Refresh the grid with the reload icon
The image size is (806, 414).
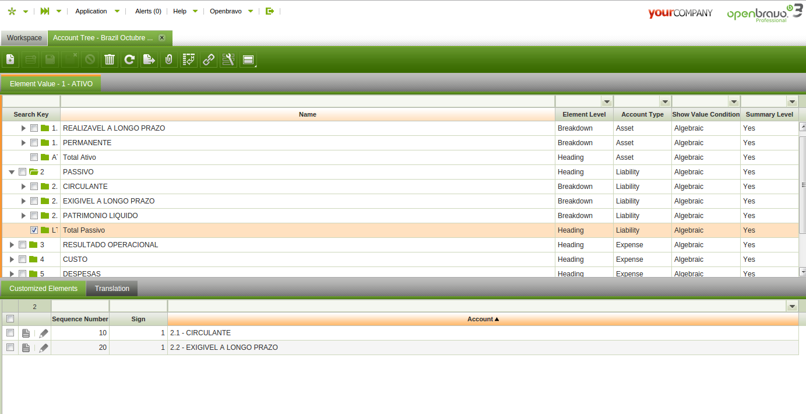coord(129,59)
